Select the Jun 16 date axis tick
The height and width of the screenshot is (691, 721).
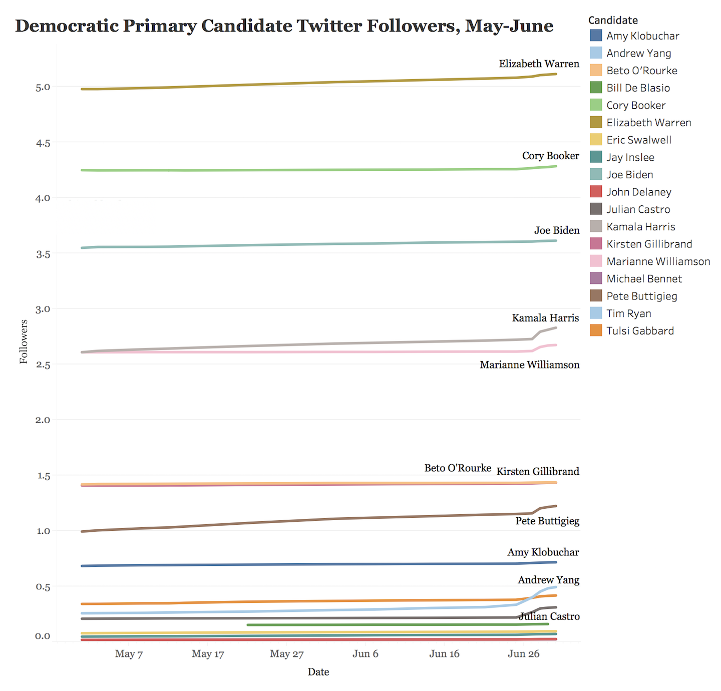(444, 654)
